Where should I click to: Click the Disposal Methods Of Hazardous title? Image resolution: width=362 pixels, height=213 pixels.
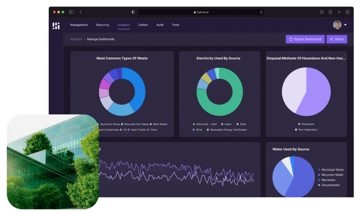coord(306,58)
